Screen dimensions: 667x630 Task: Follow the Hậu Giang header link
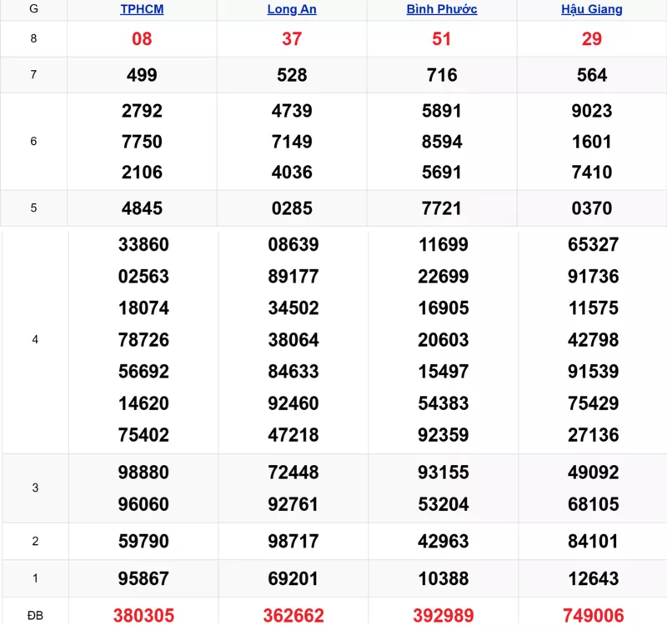point(591,9)
